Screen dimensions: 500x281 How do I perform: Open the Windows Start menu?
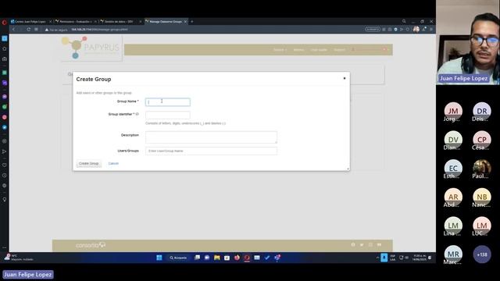159,258
